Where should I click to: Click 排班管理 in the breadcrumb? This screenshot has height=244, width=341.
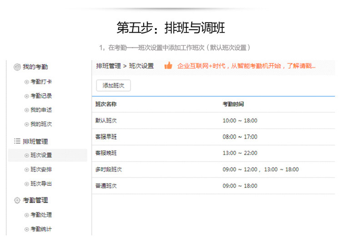point(109,66)
